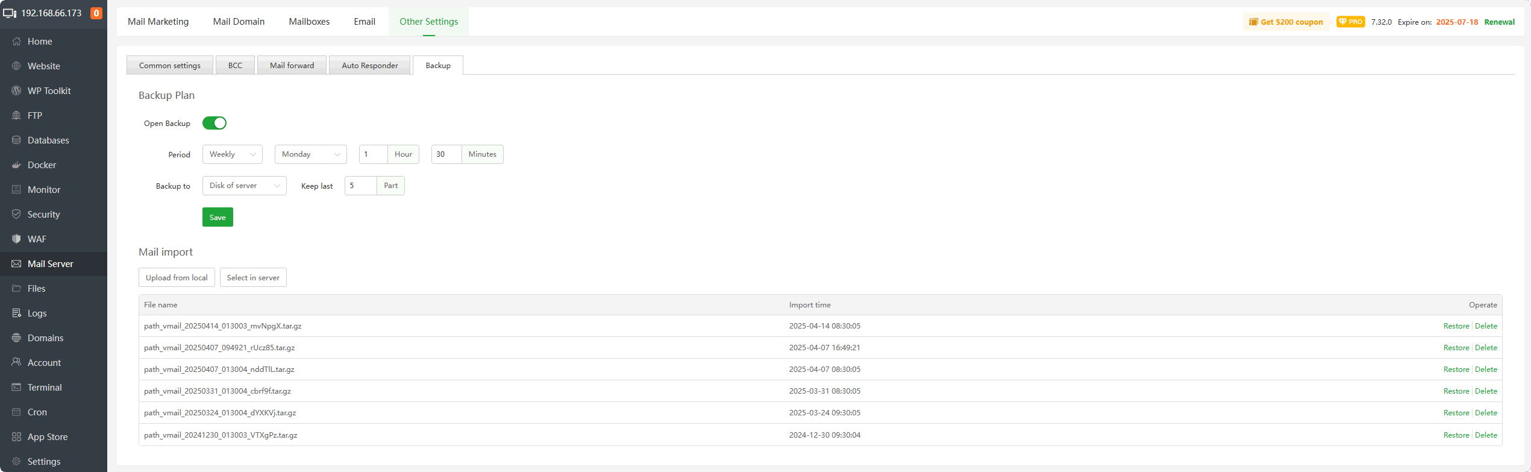This screenshot has height=472, width=1531.
Task: Click the Logs icon in sidebar
Action: [x=16, y=313]
